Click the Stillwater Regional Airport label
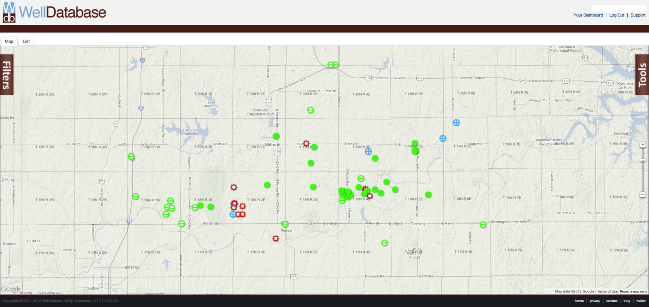Viewport: 649px width, 307px height. (x=261, y=112)
